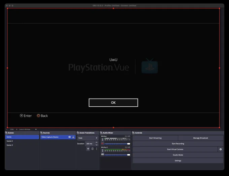This screenshot has width=229, height=176.
Task: Add a scene transition with plus icon
Action: tap(88, 149)
